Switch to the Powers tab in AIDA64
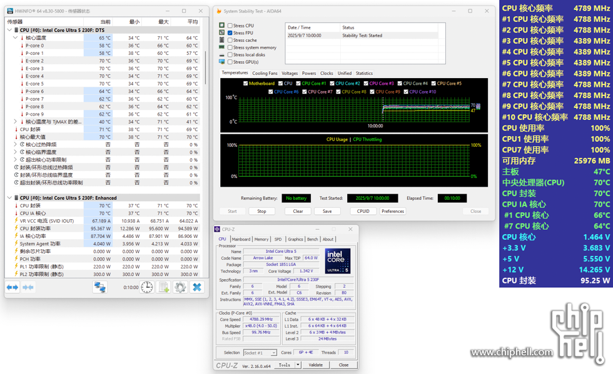Screen dimensions: 613x374 click(309, 73)
